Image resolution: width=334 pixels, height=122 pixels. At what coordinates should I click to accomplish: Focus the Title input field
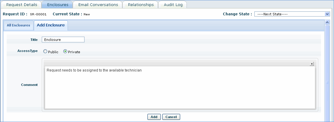(x=63, y=40)
